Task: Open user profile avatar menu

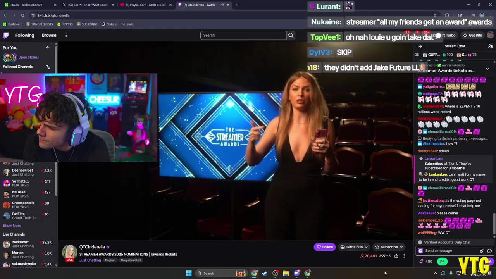Action: coord(490,35)
